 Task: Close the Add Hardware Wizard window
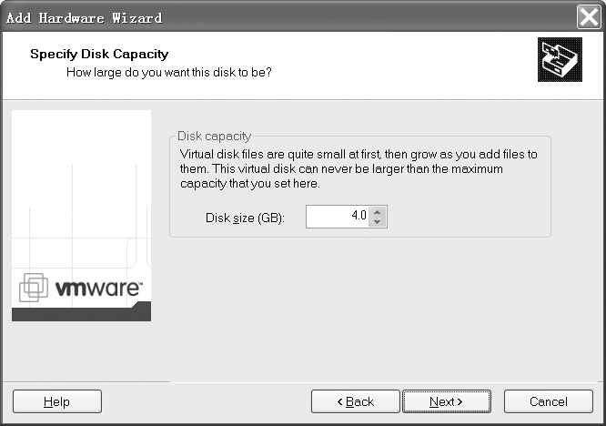[589, 16]
